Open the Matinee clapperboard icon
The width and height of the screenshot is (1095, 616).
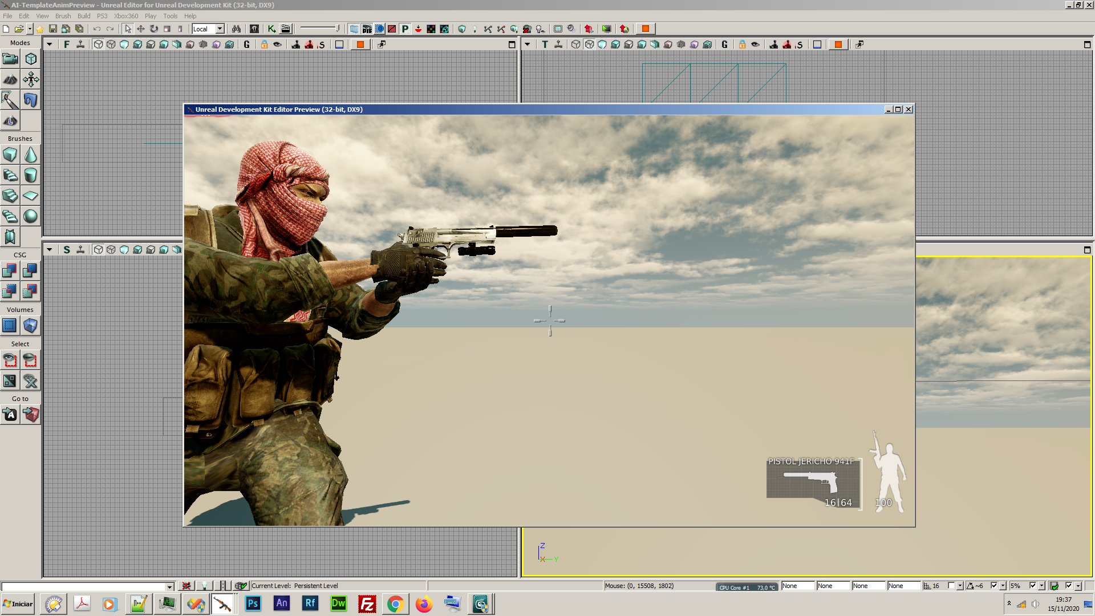[286, 29]
